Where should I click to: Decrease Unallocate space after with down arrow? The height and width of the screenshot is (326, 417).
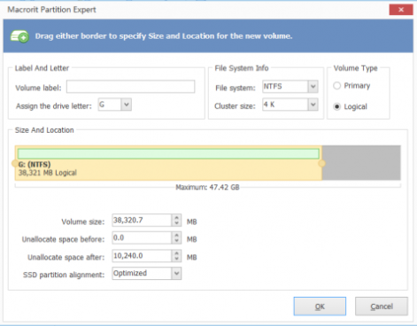coord(176,259)
